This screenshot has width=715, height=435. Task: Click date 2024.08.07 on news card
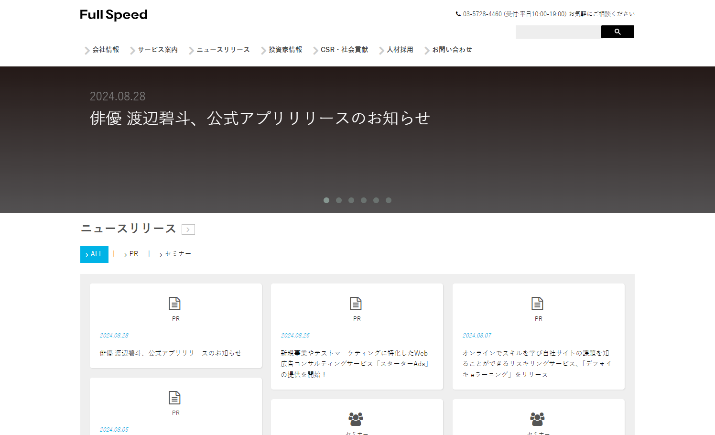pos(477,336)
